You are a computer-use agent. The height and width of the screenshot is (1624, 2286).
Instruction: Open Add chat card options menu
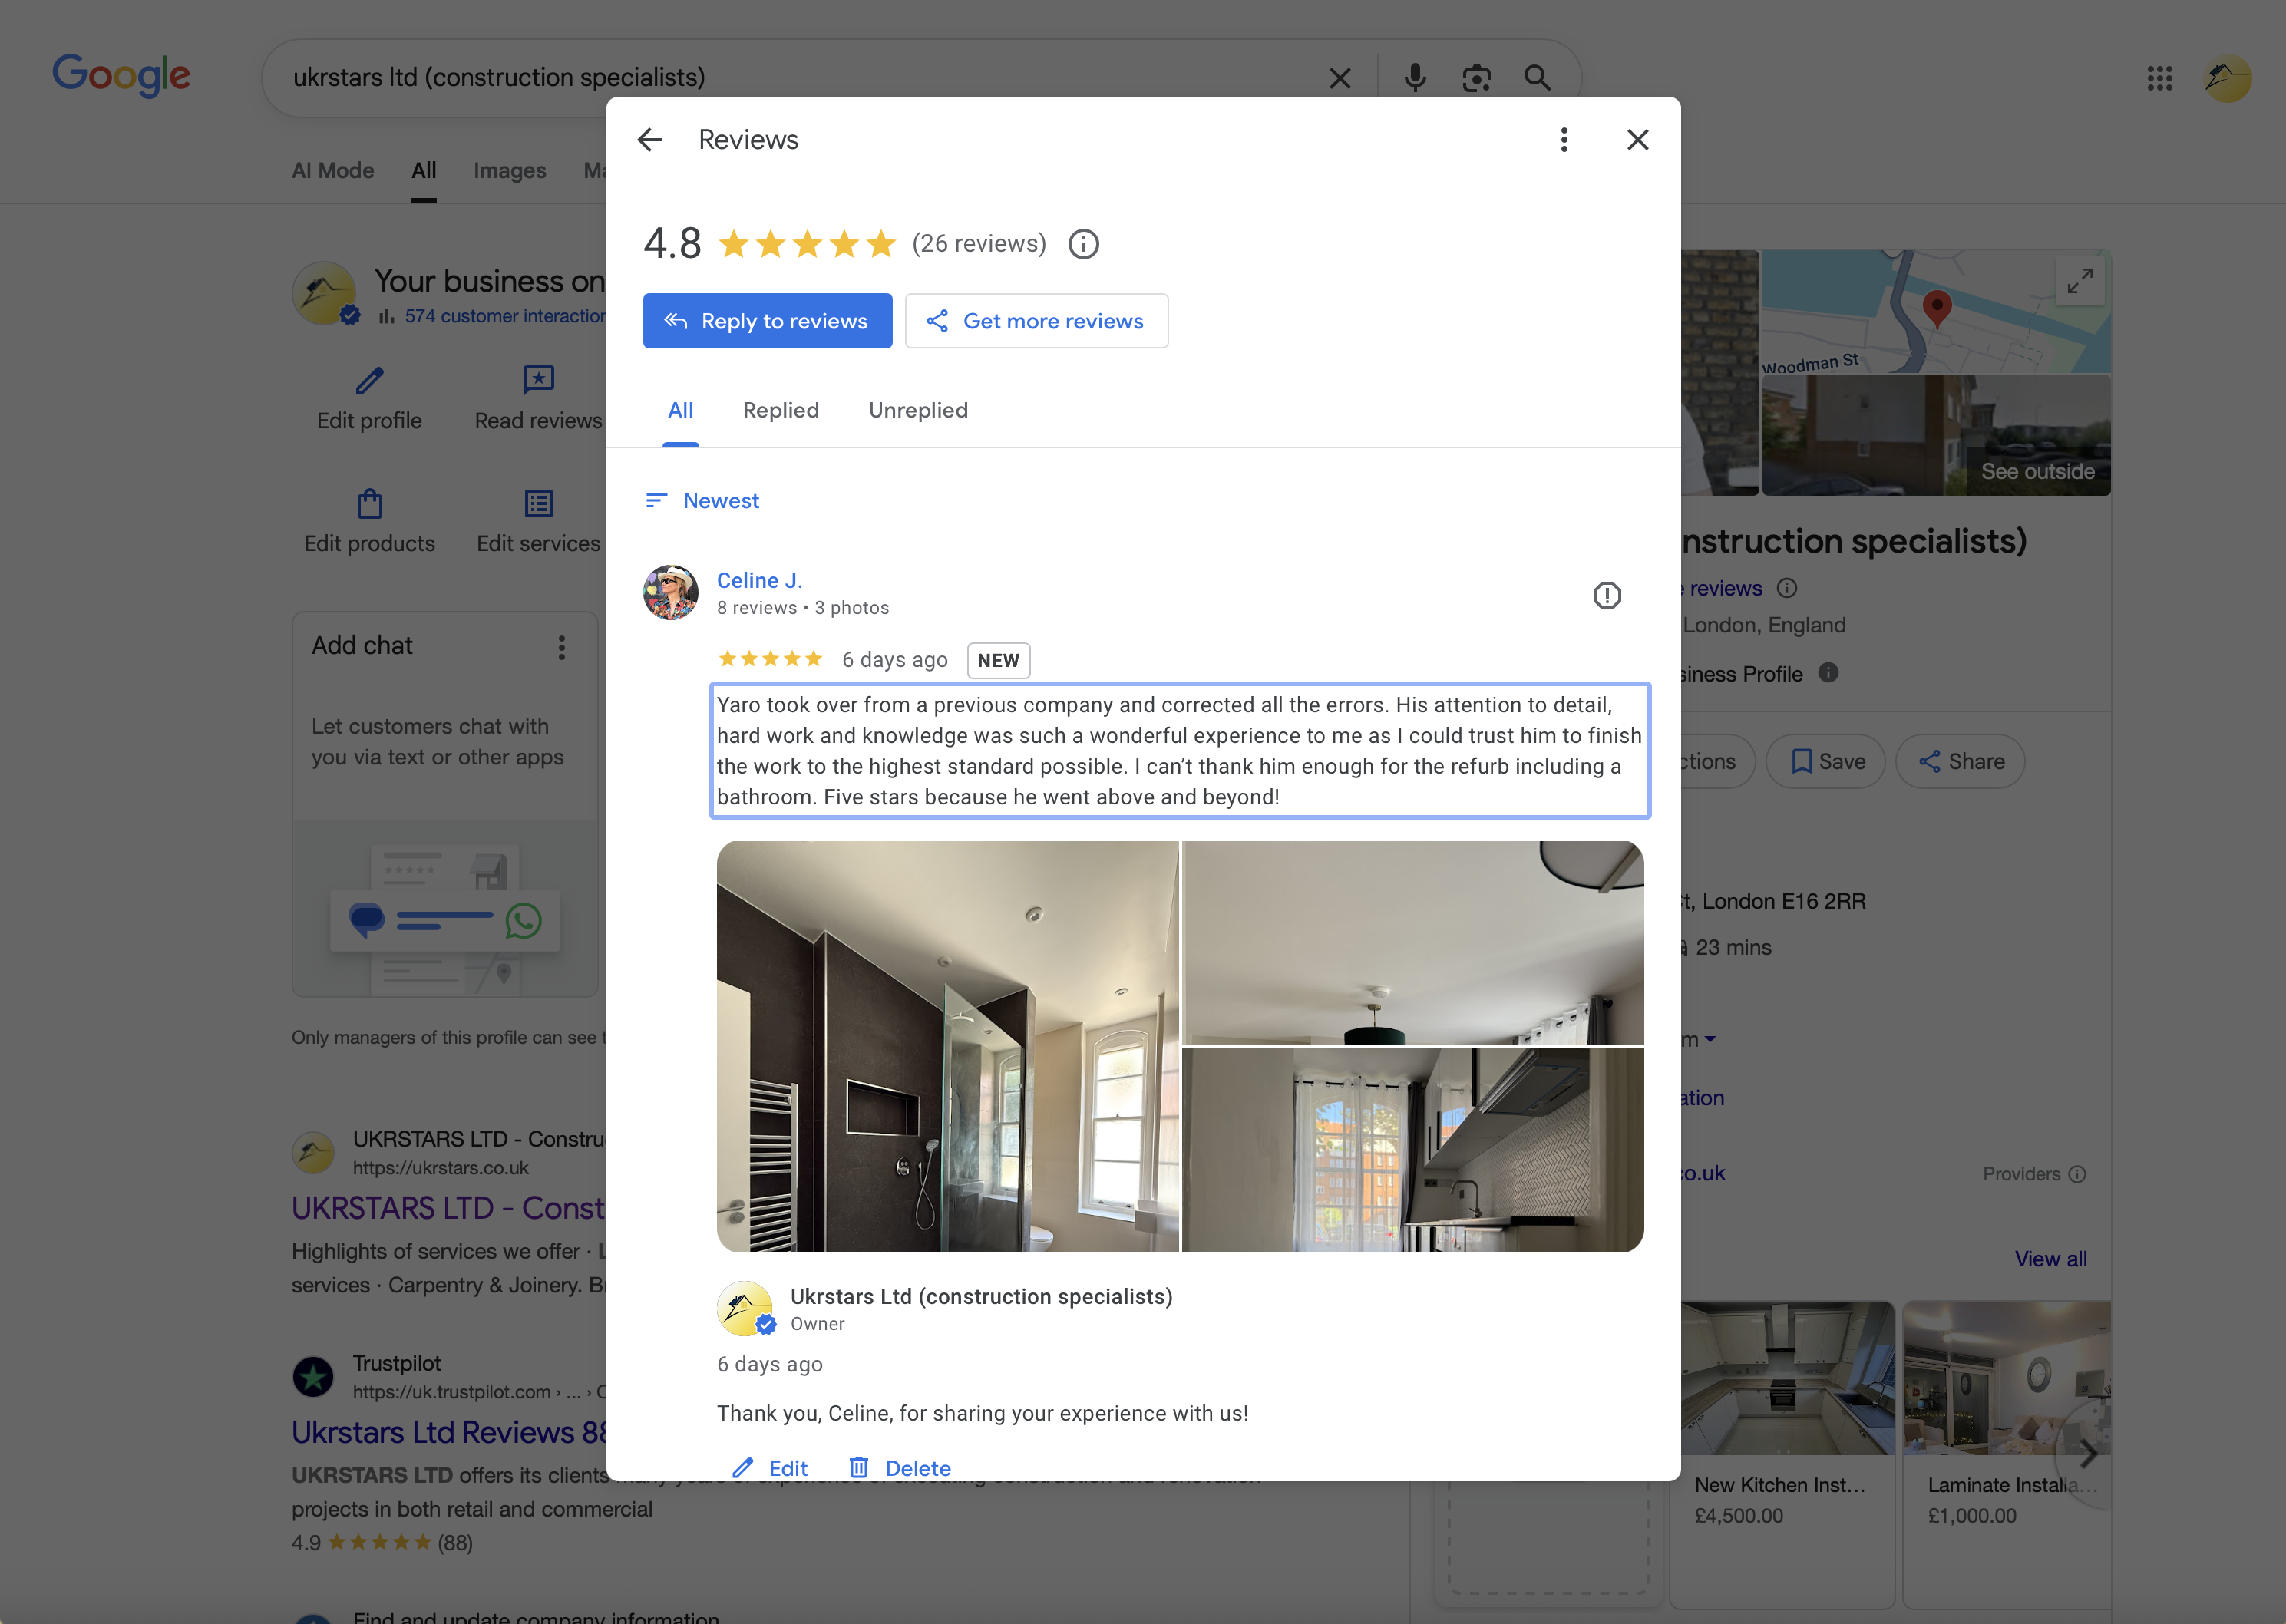tap(562, 648)
